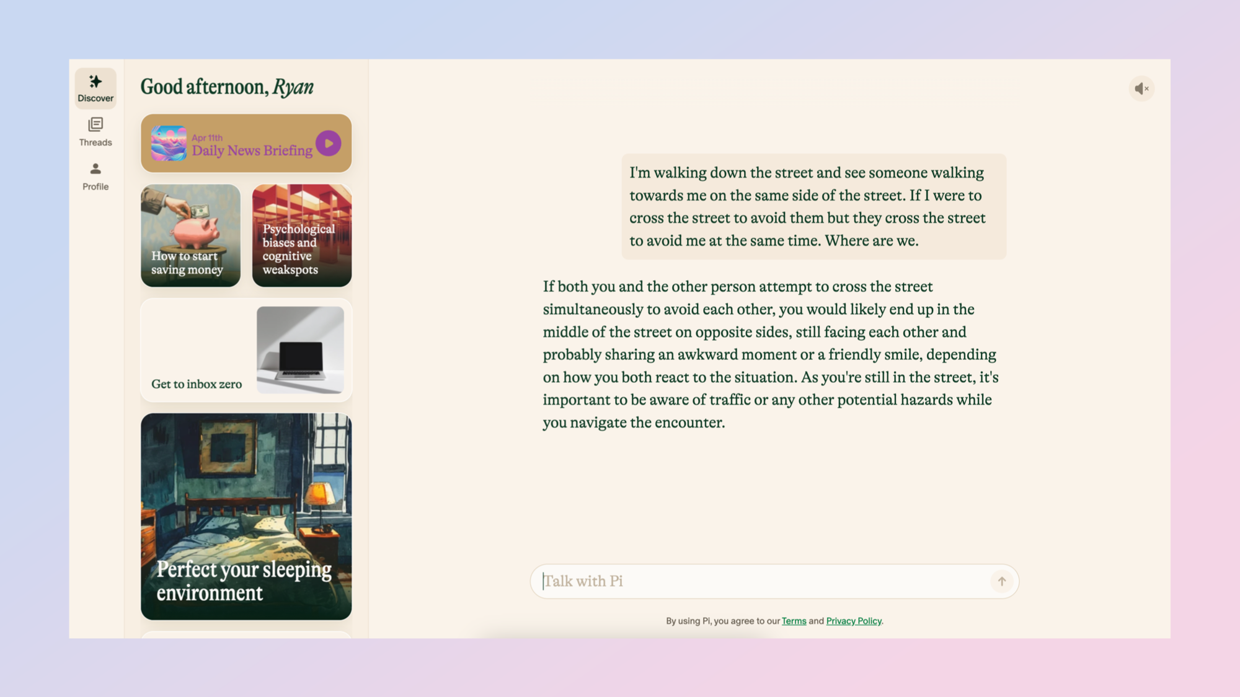Open the Get to inbox zero card
This screenshot has width=1240, height=697.
pyautogui.click(x=197, y=384)
